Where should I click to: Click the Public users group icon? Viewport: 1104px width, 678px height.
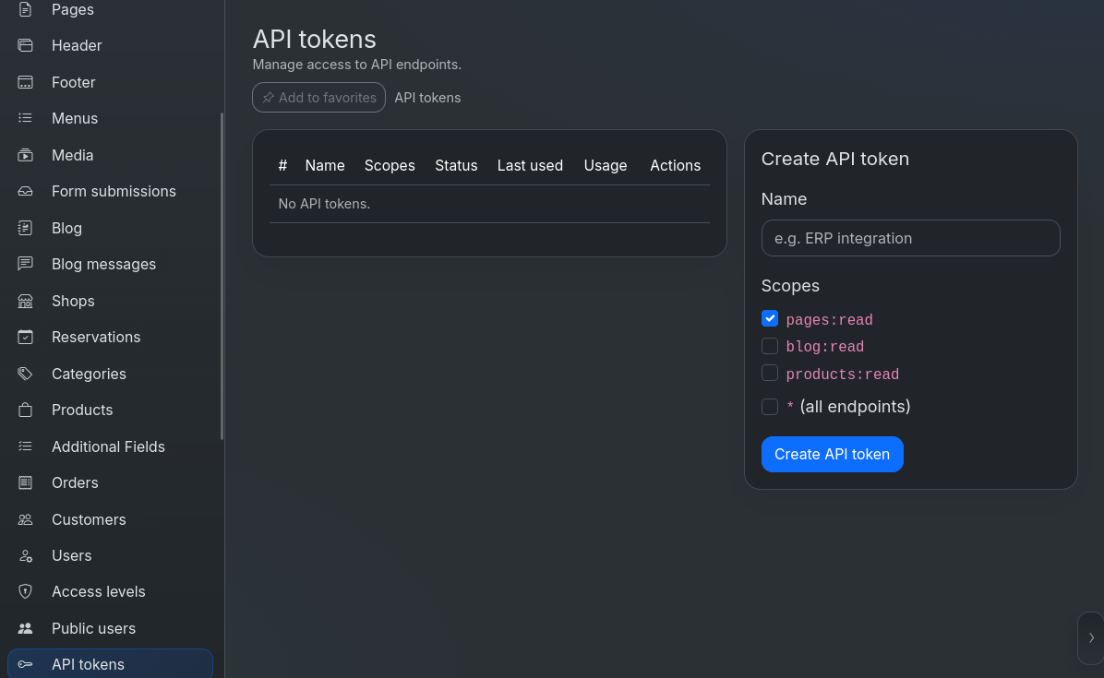click(25, 628)
